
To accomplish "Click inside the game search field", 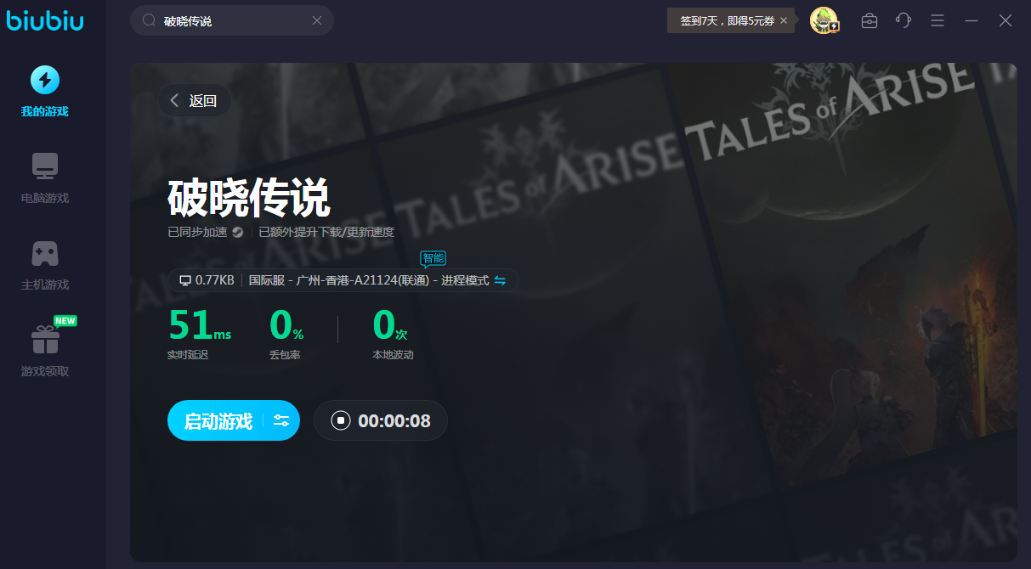I will pyautogui.click(x=234, y=20).
